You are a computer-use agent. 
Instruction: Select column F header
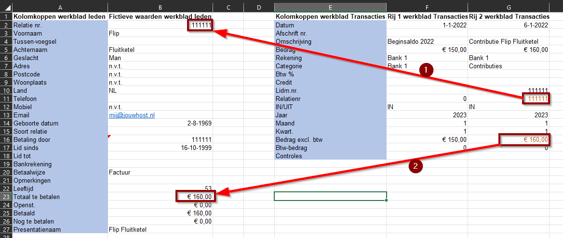coord(427,8)
